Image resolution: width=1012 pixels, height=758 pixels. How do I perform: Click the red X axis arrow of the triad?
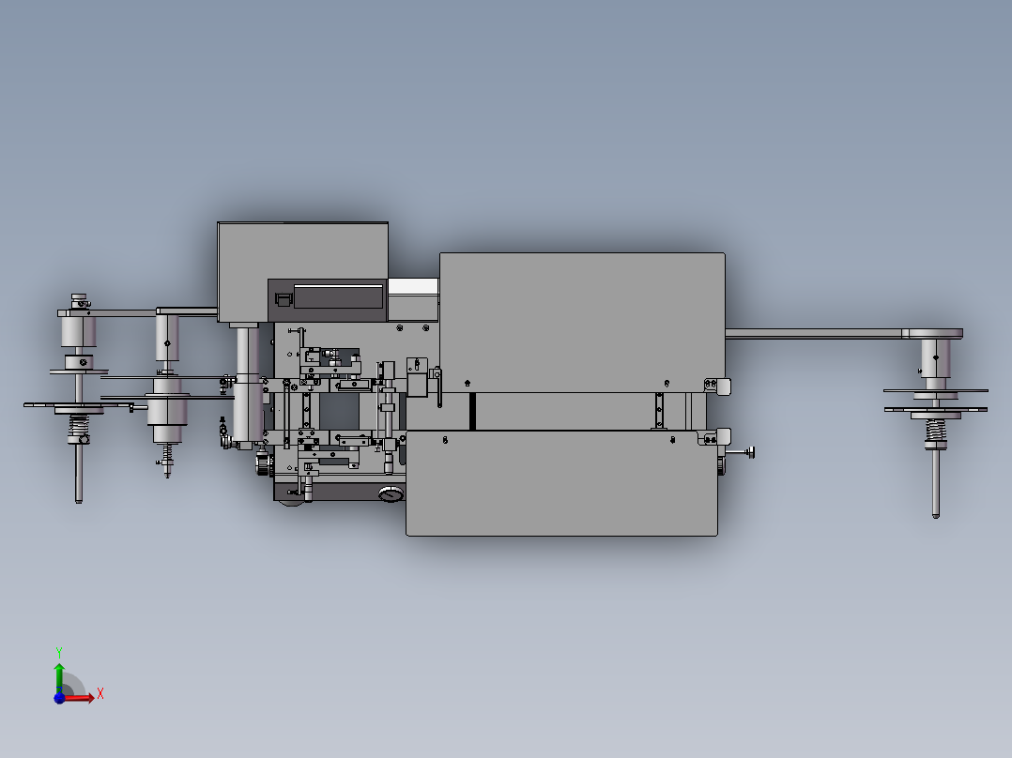coord(79,698)
